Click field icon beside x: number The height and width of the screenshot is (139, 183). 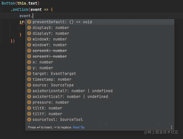29,62
